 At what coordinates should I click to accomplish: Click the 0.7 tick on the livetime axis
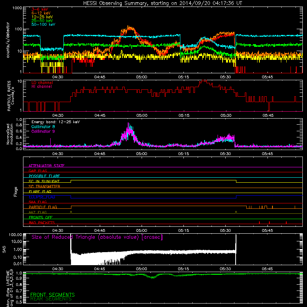19,291
